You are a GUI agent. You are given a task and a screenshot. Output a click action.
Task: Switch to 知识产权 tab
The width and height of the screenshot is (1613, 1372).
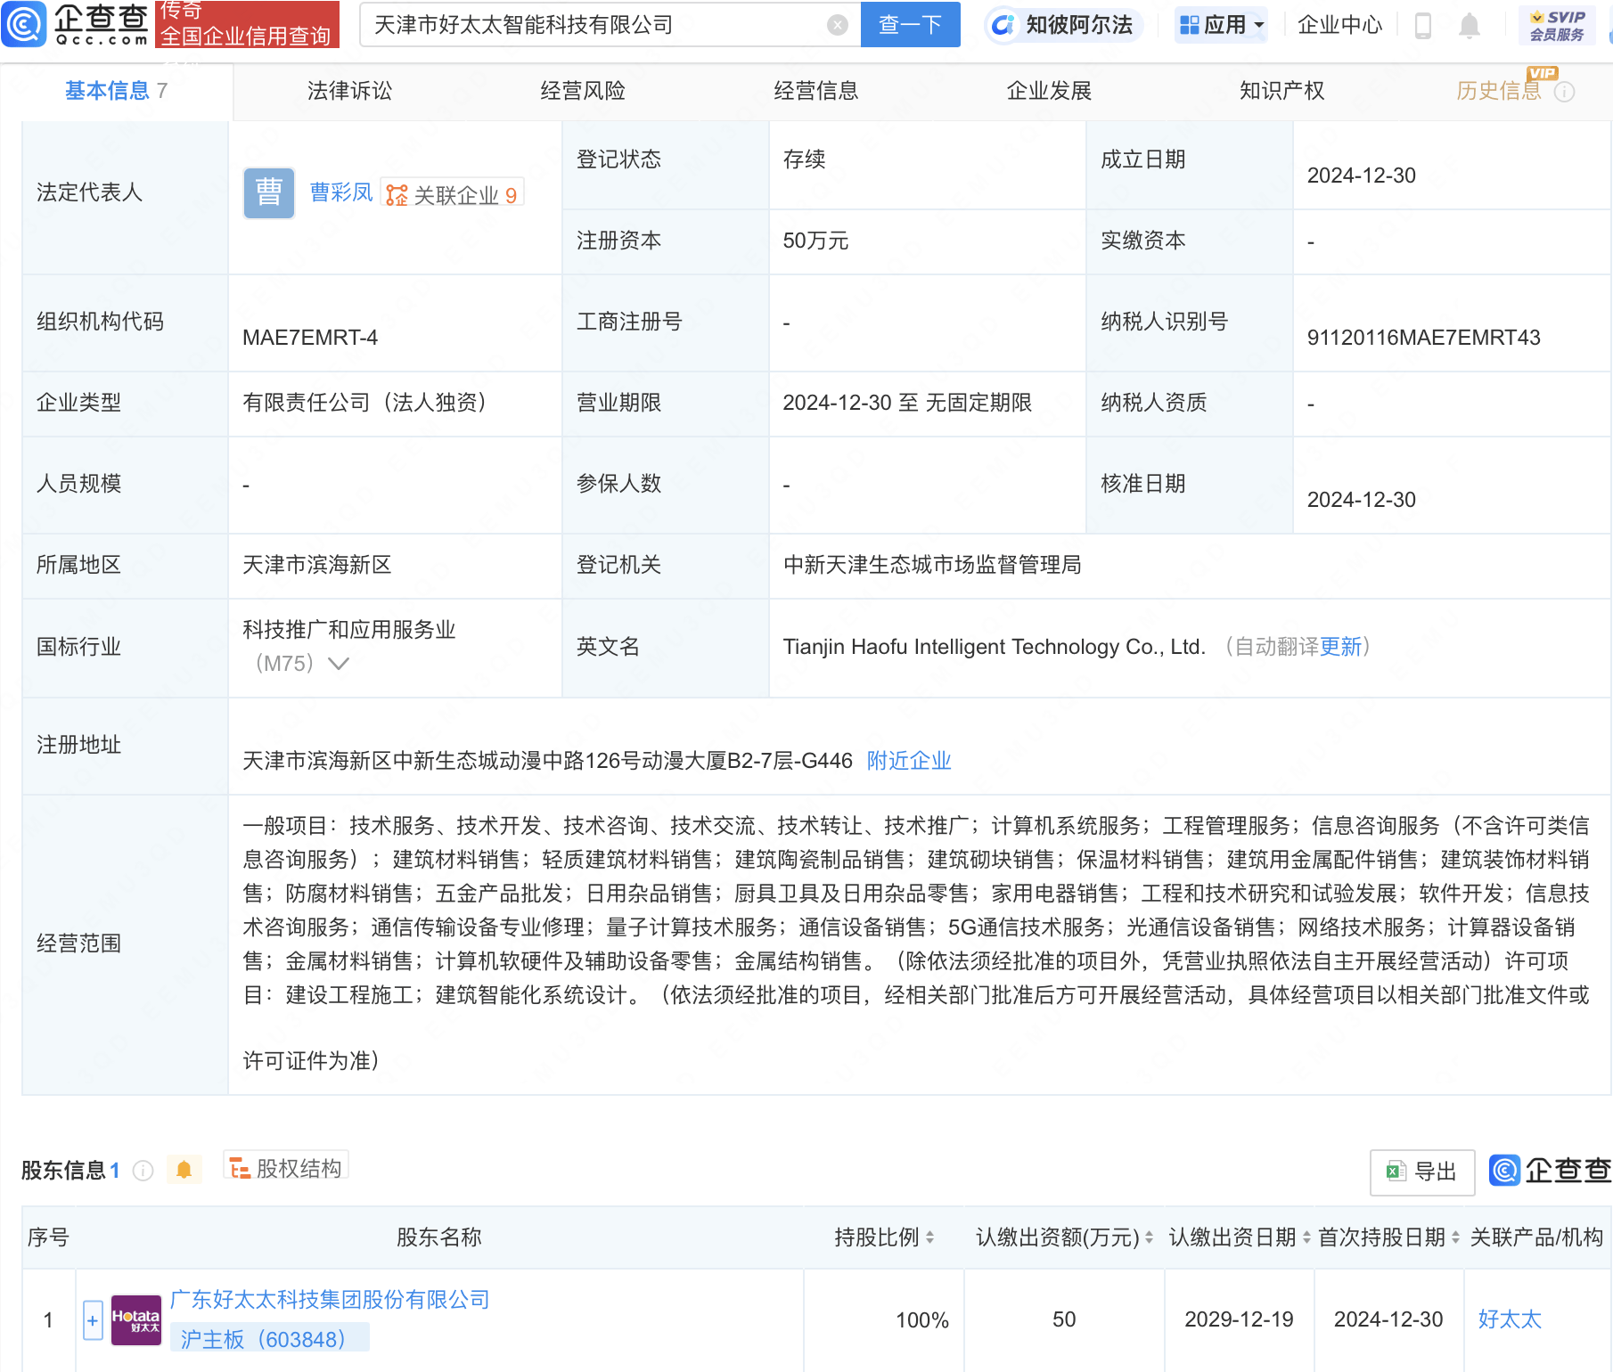pyautogui.click(x=1281, y=91)
